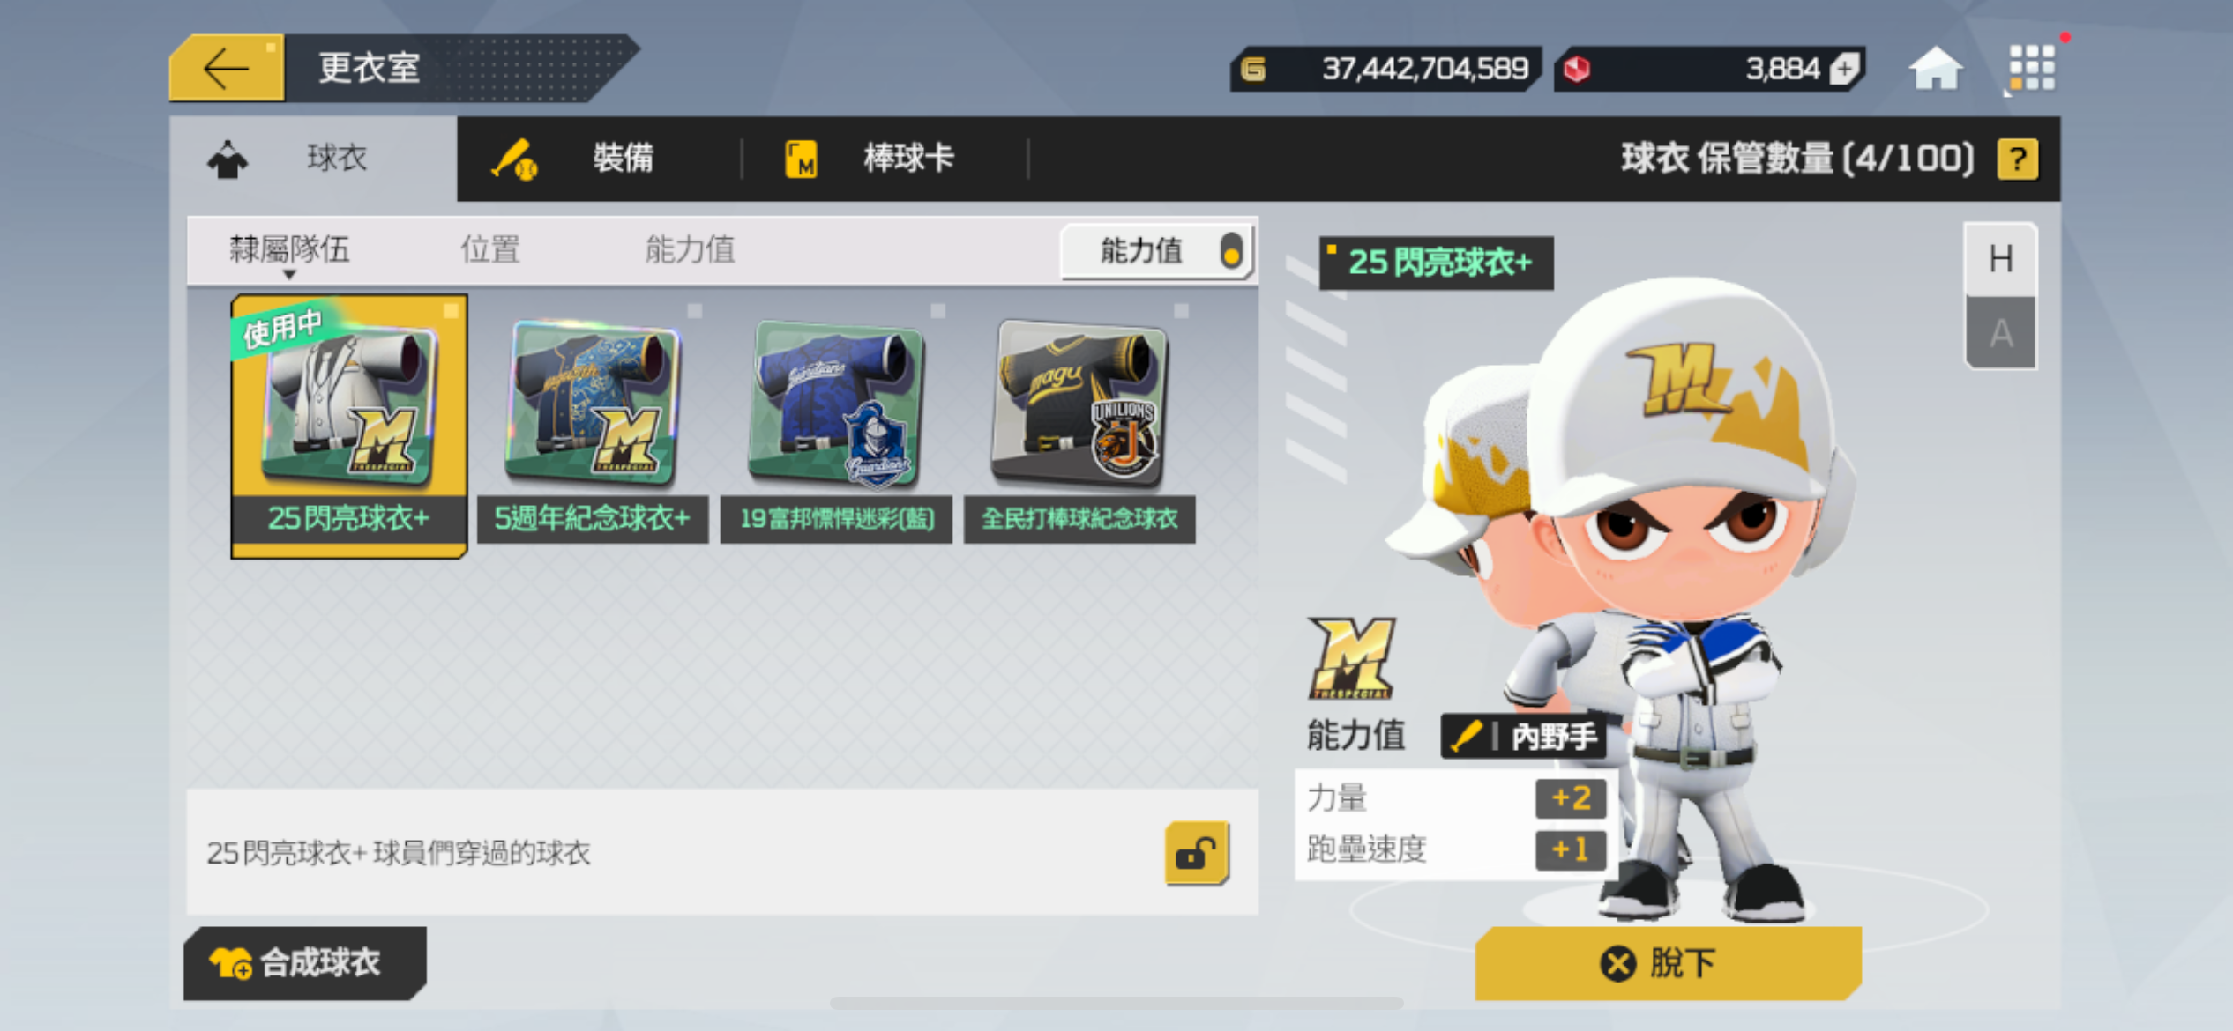Click the 合成球衣 button
Viewport: 2233px width, 1031px height.
click(x=305, y=962)
